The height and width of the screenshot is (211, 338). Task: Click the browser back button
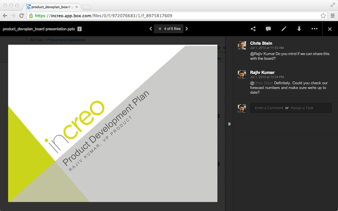click(5, 15)
